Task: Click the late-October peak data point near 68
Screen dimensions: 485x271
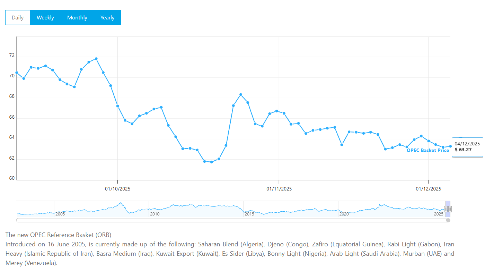Action: point(241,95)
